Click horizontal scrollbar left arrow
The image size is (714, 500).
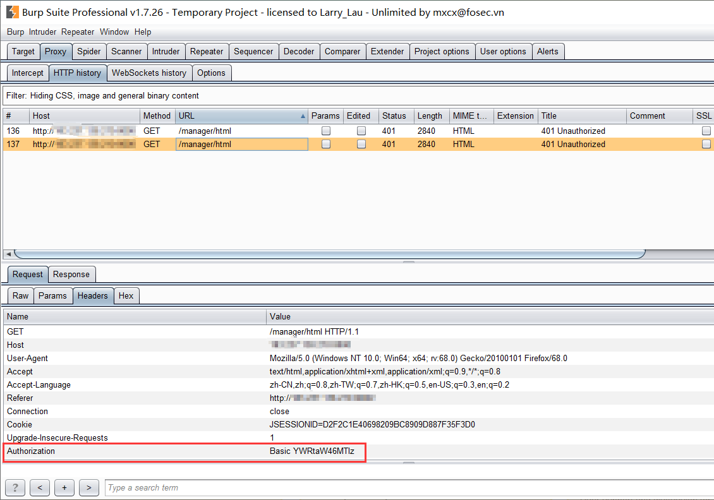[x=8, y=254]
